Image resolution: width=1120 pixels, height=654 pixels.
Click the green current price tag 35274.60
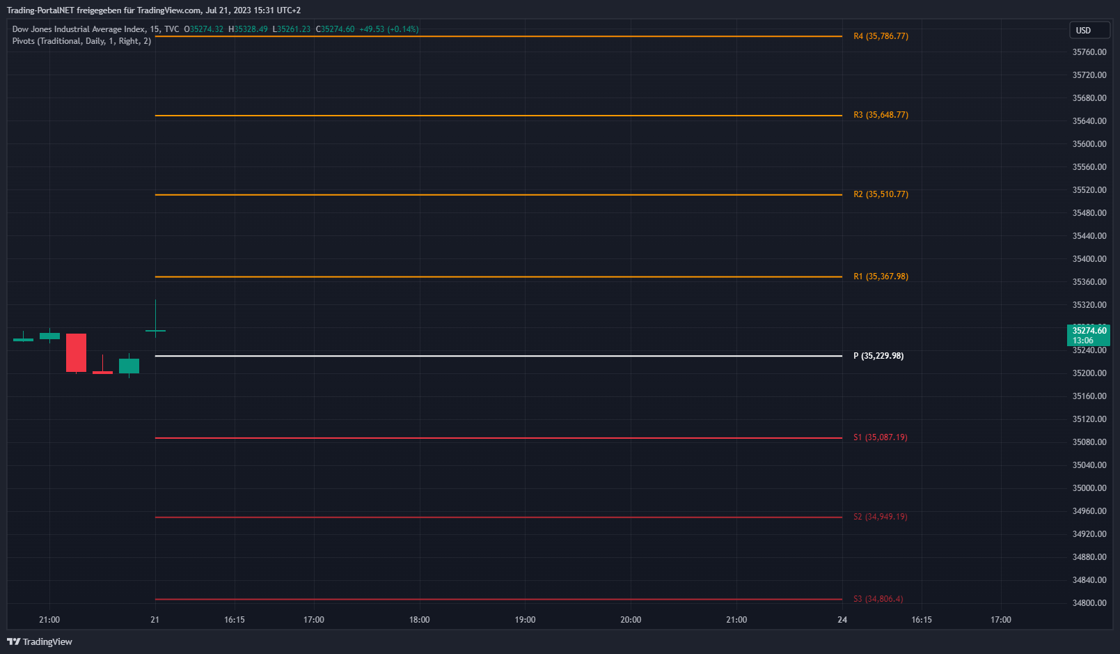(x=1088, y=335)
